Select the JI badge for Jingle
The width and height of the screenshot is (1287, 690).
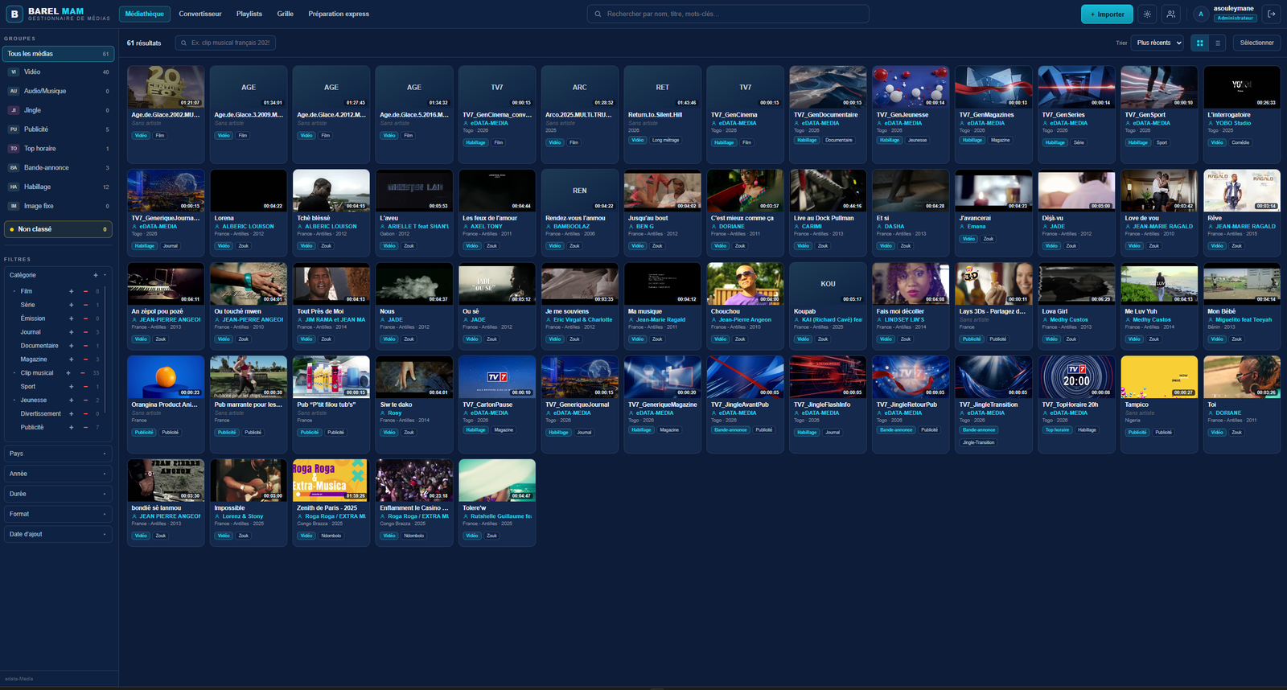point(14,110)
